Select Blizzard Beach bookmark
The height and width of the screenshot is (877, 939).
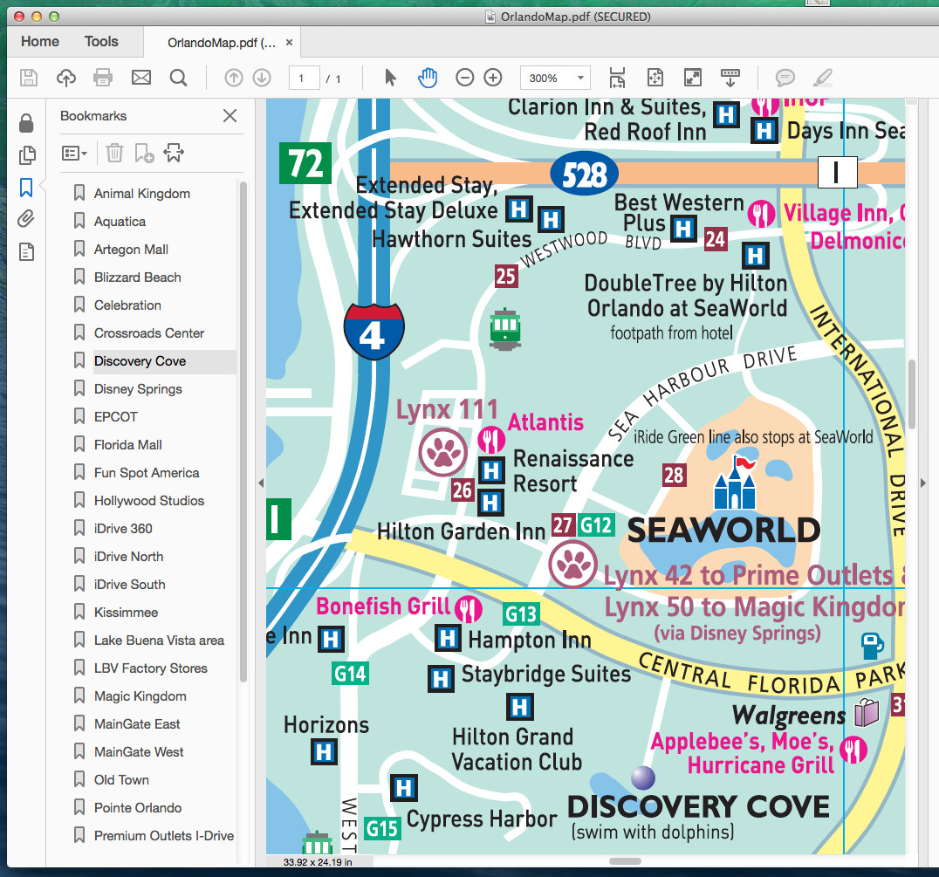[137, 277]
